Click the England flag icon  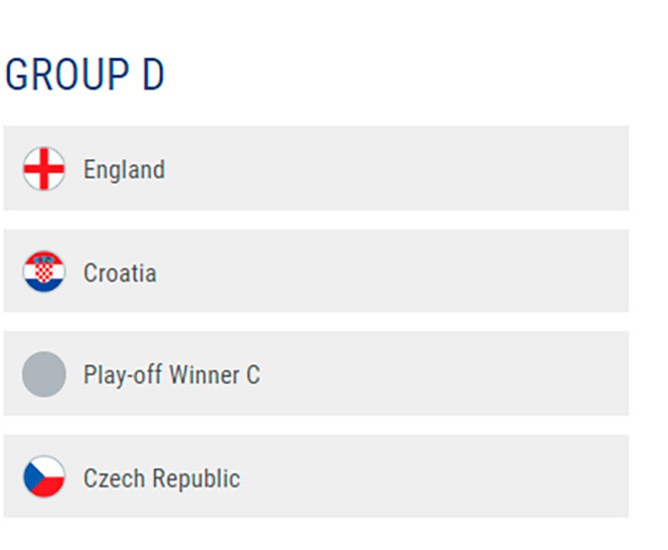pos(44,169)
